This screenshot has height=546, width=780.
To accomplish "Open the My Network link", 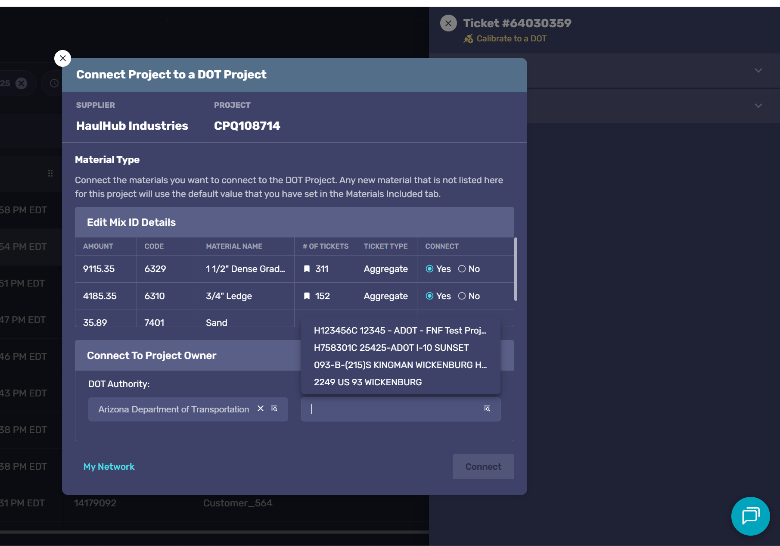I will [x=109, y=467].
